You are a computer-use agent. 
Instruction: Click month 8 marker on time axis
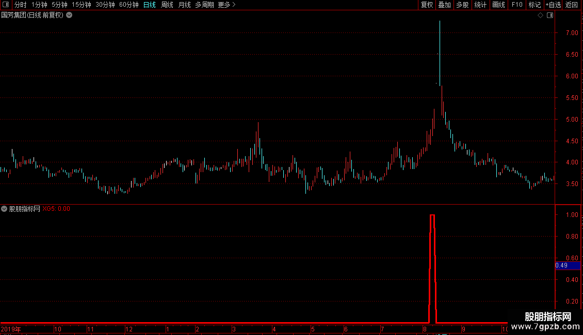(x=425, y=329)
